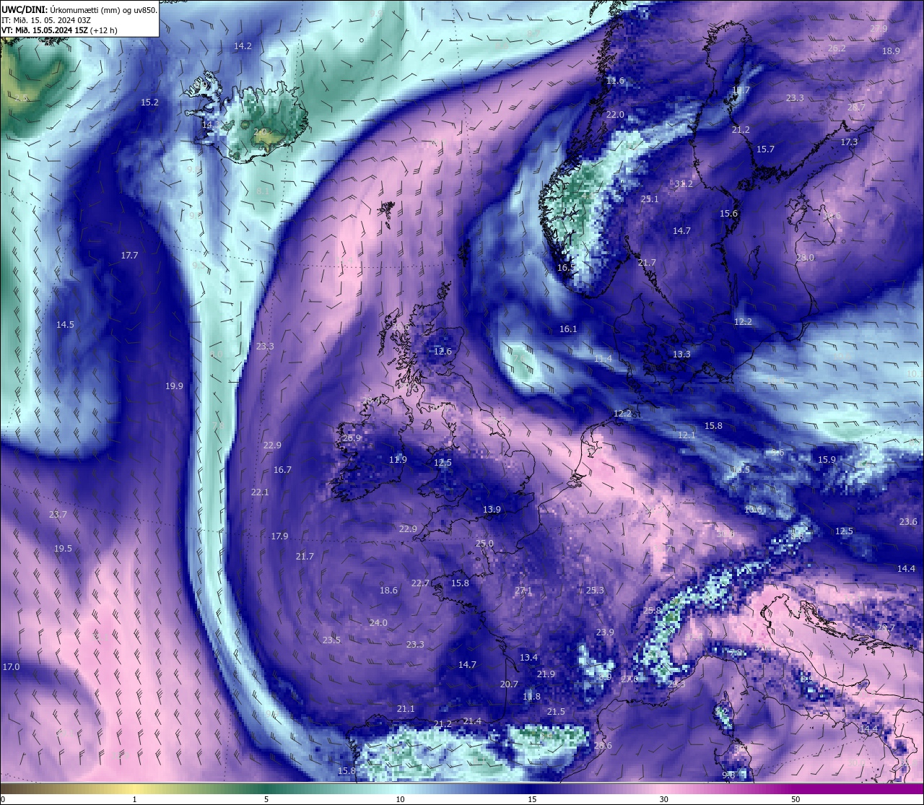This screenshot has width=924, height=805.
Task: Click the '22.7' value near Brittany
Action: point(420,583)
